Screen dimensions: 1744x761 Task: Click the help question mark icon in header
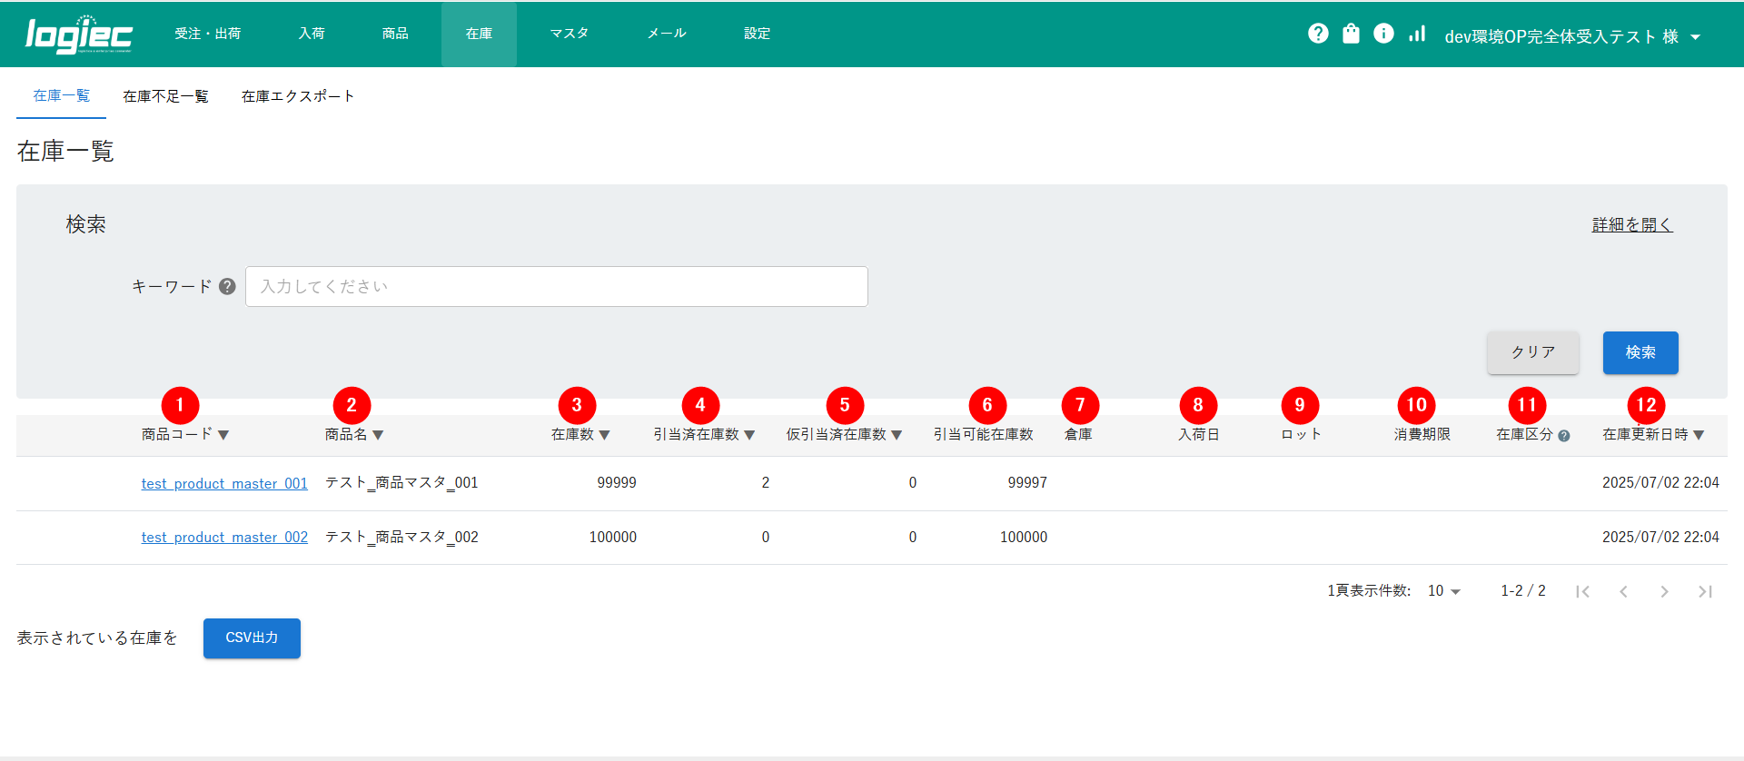pyautogui.click(x=1318, y=34)
